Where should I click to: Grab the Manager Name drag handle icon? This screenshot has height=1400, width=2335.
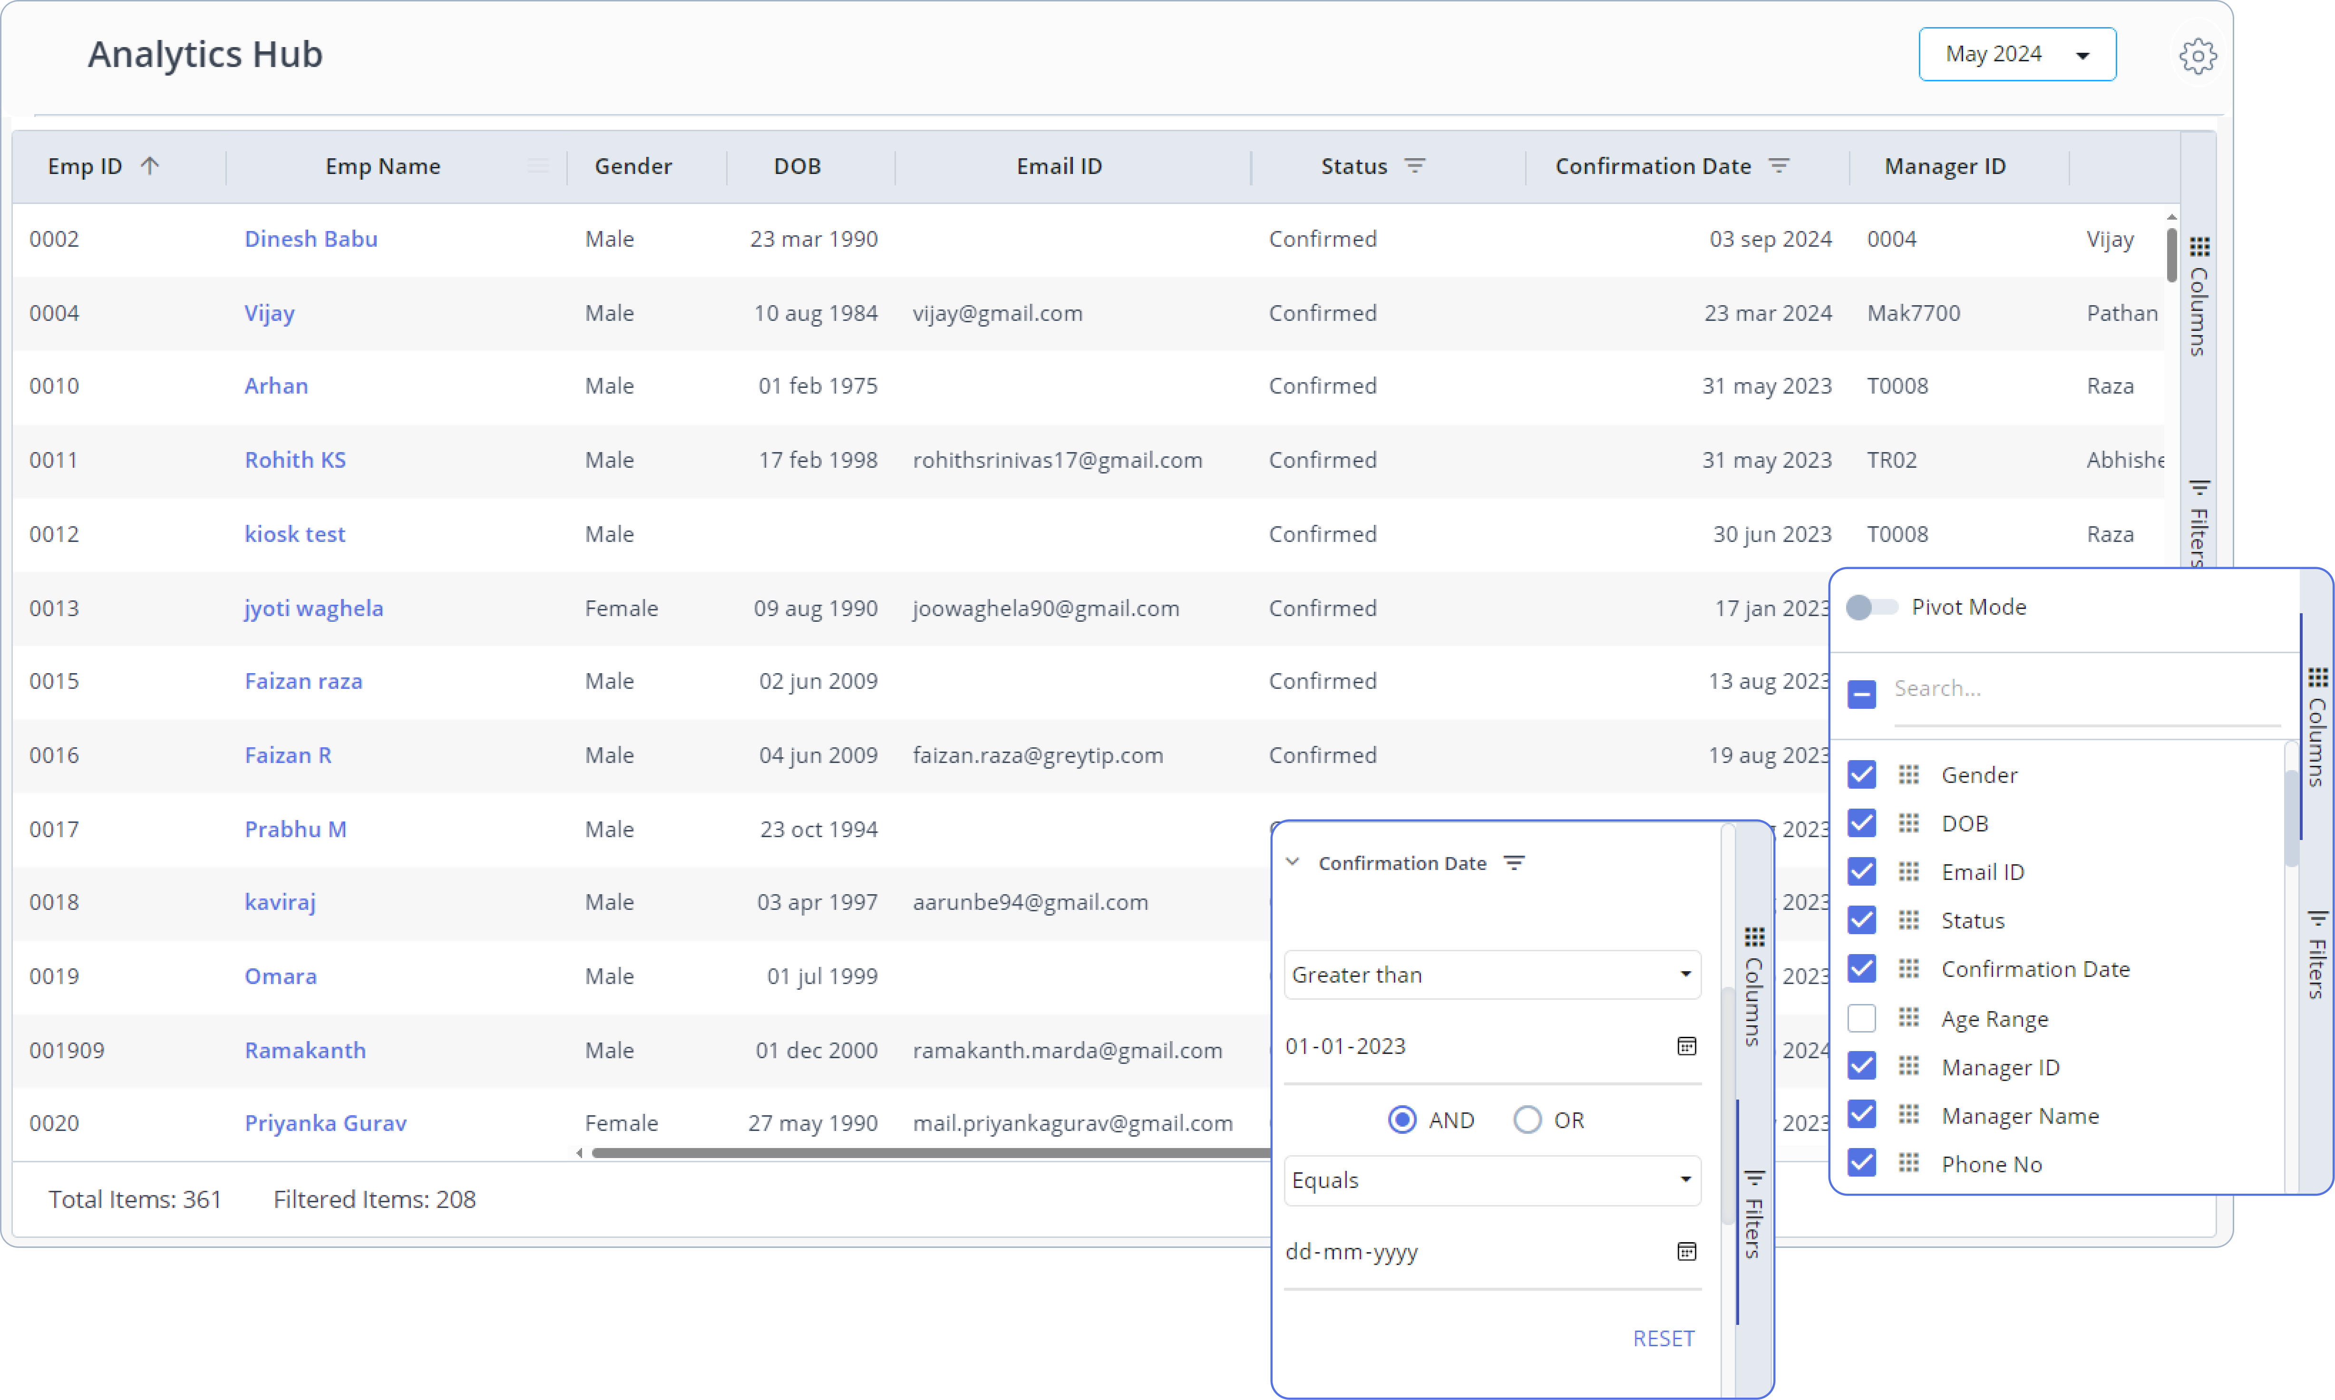[1908, 1115]
